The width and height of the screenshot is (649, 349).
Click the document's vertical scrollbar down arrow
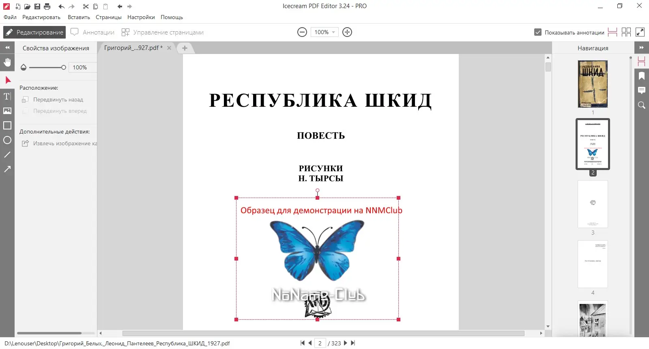(x=548, y=326)
